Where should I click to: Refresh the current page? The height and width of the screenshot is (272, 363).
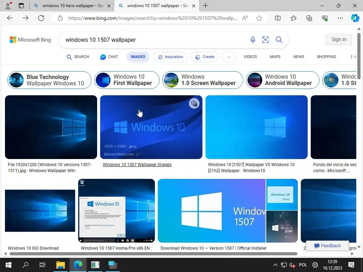tap(41, 18)
